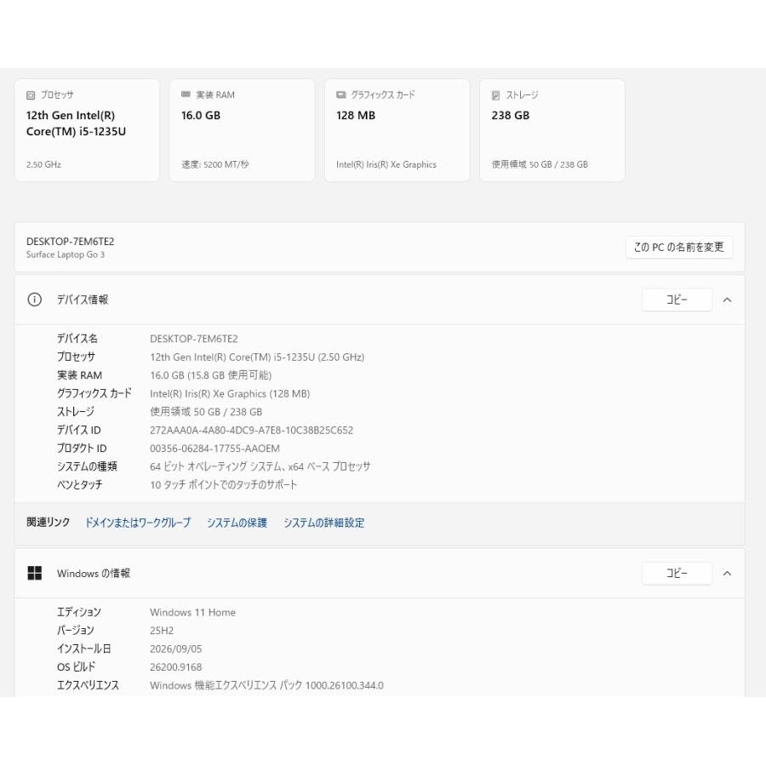Open システムの保護 link
Screen dimensions: 766x766
tap(237, 523)
